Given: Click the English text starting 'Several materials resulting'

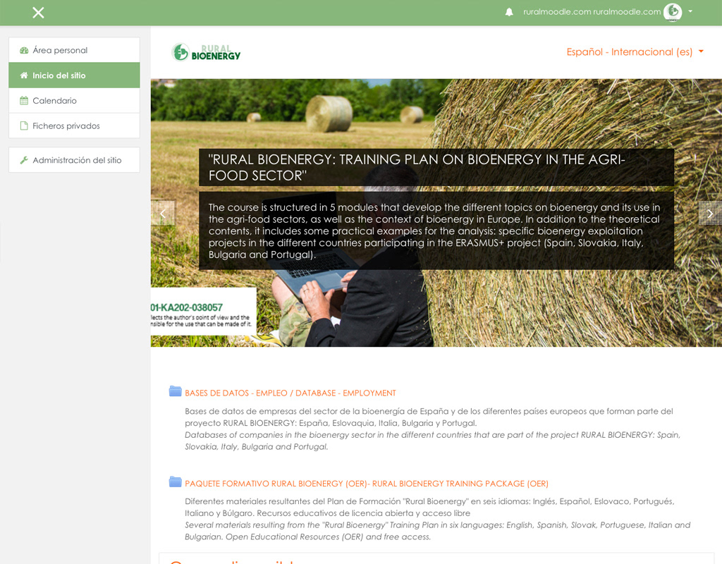Looking at the screenshot, I should tap(437, 531).
